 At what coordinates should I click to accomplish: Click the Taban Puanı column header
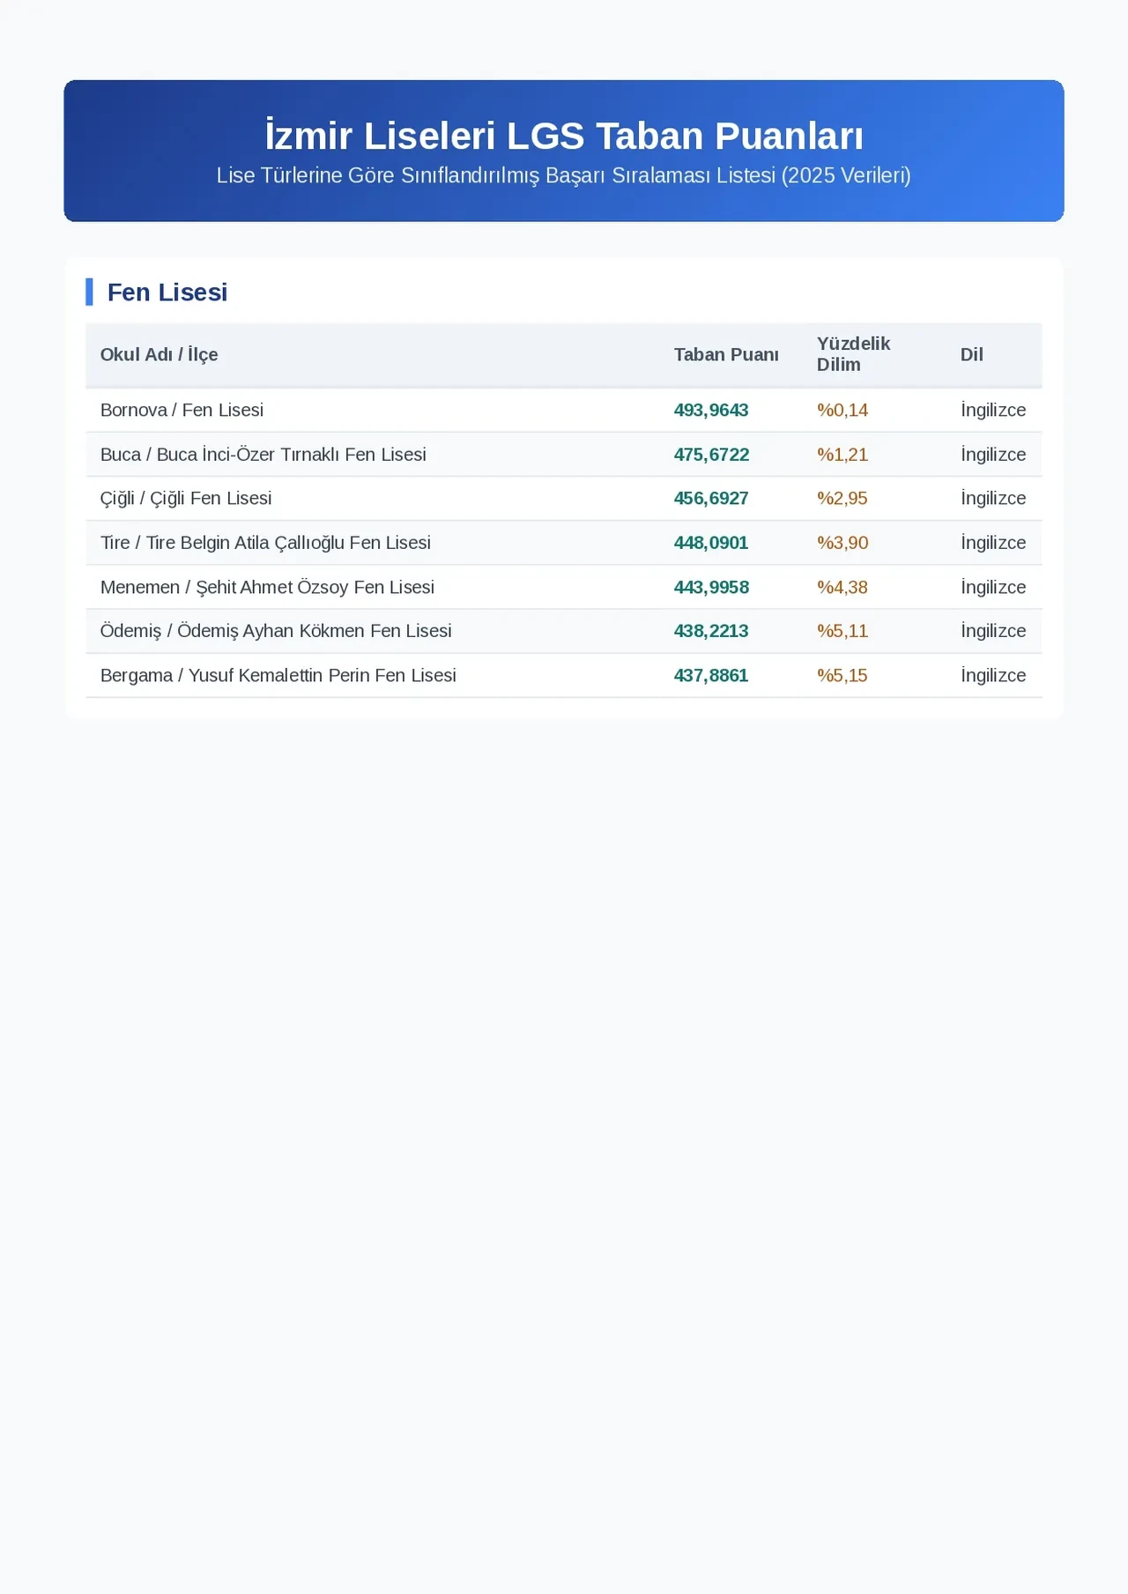(726, 354)
